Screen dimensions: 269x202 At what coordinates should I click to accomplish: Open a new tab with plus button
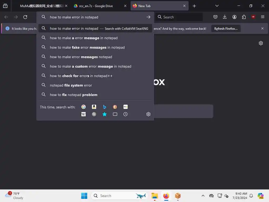point(194,6)
